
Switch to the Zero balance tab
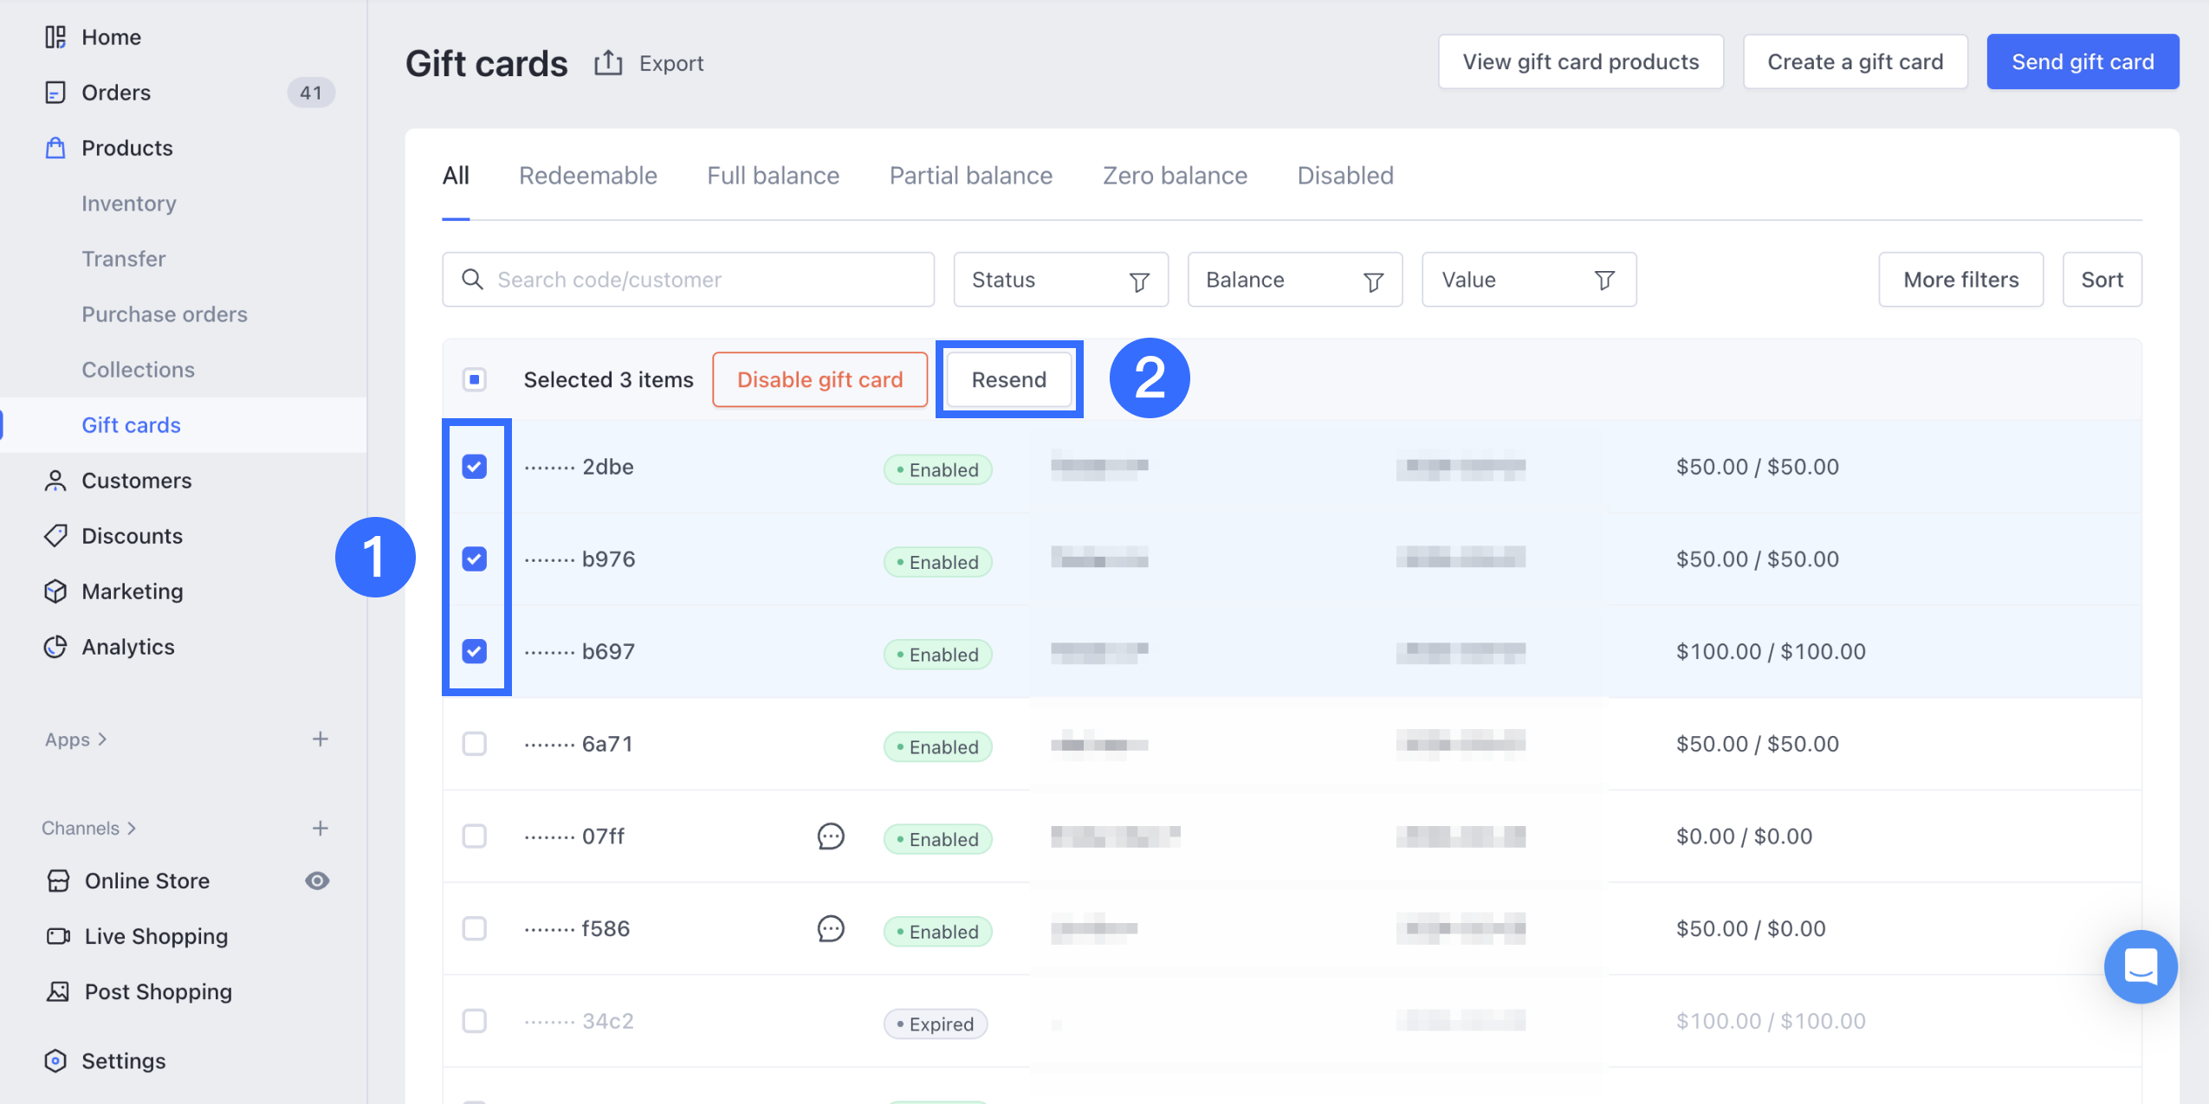(x=1174, y=176)
